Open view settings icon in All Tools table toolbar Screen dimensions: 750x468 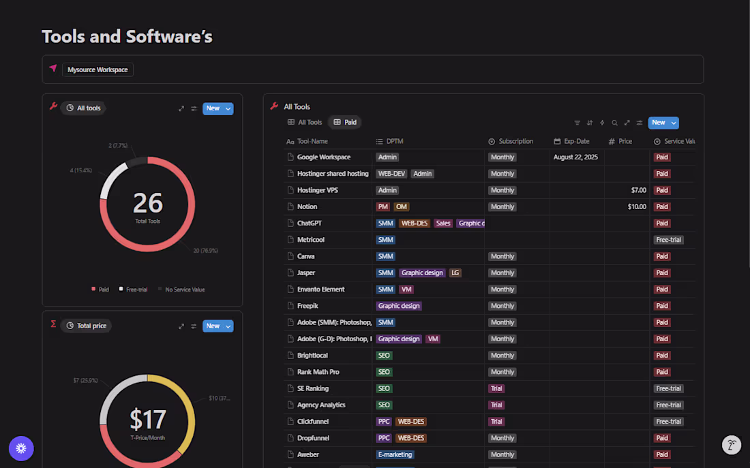pos(639,123)
